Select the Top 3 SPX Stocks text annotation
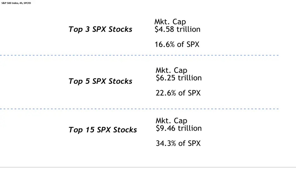Screen dimensions: 296x174 (100, 29)
